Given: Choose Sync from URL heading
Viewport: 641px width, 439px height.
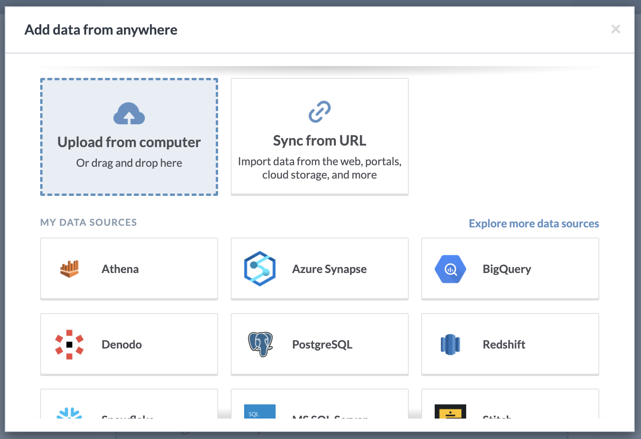Looking at the screenshot, I should pyautogui.click(x=320, y=140).
